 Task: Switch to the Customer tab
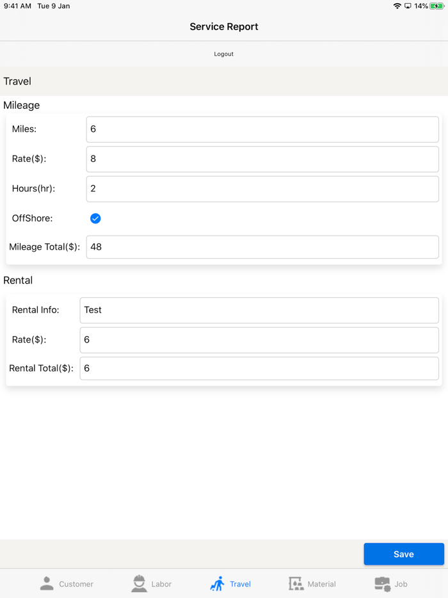[67, 583]
